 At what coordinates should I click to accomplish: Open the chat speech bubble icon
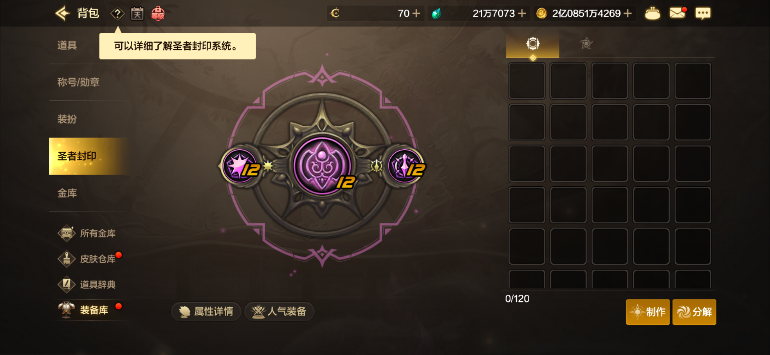[703, 14]
